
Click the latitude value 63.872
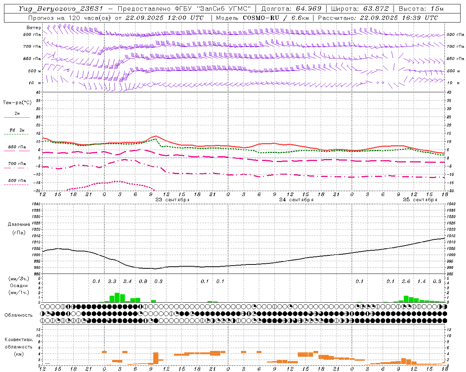[376, 9]
